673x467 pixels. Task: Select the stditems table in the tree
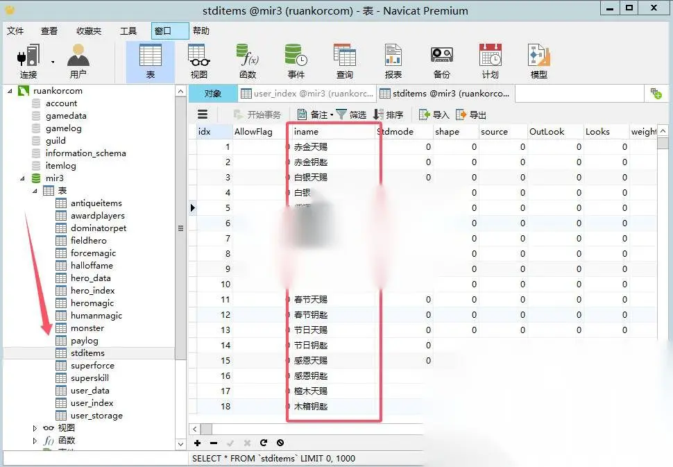(87, 353)
